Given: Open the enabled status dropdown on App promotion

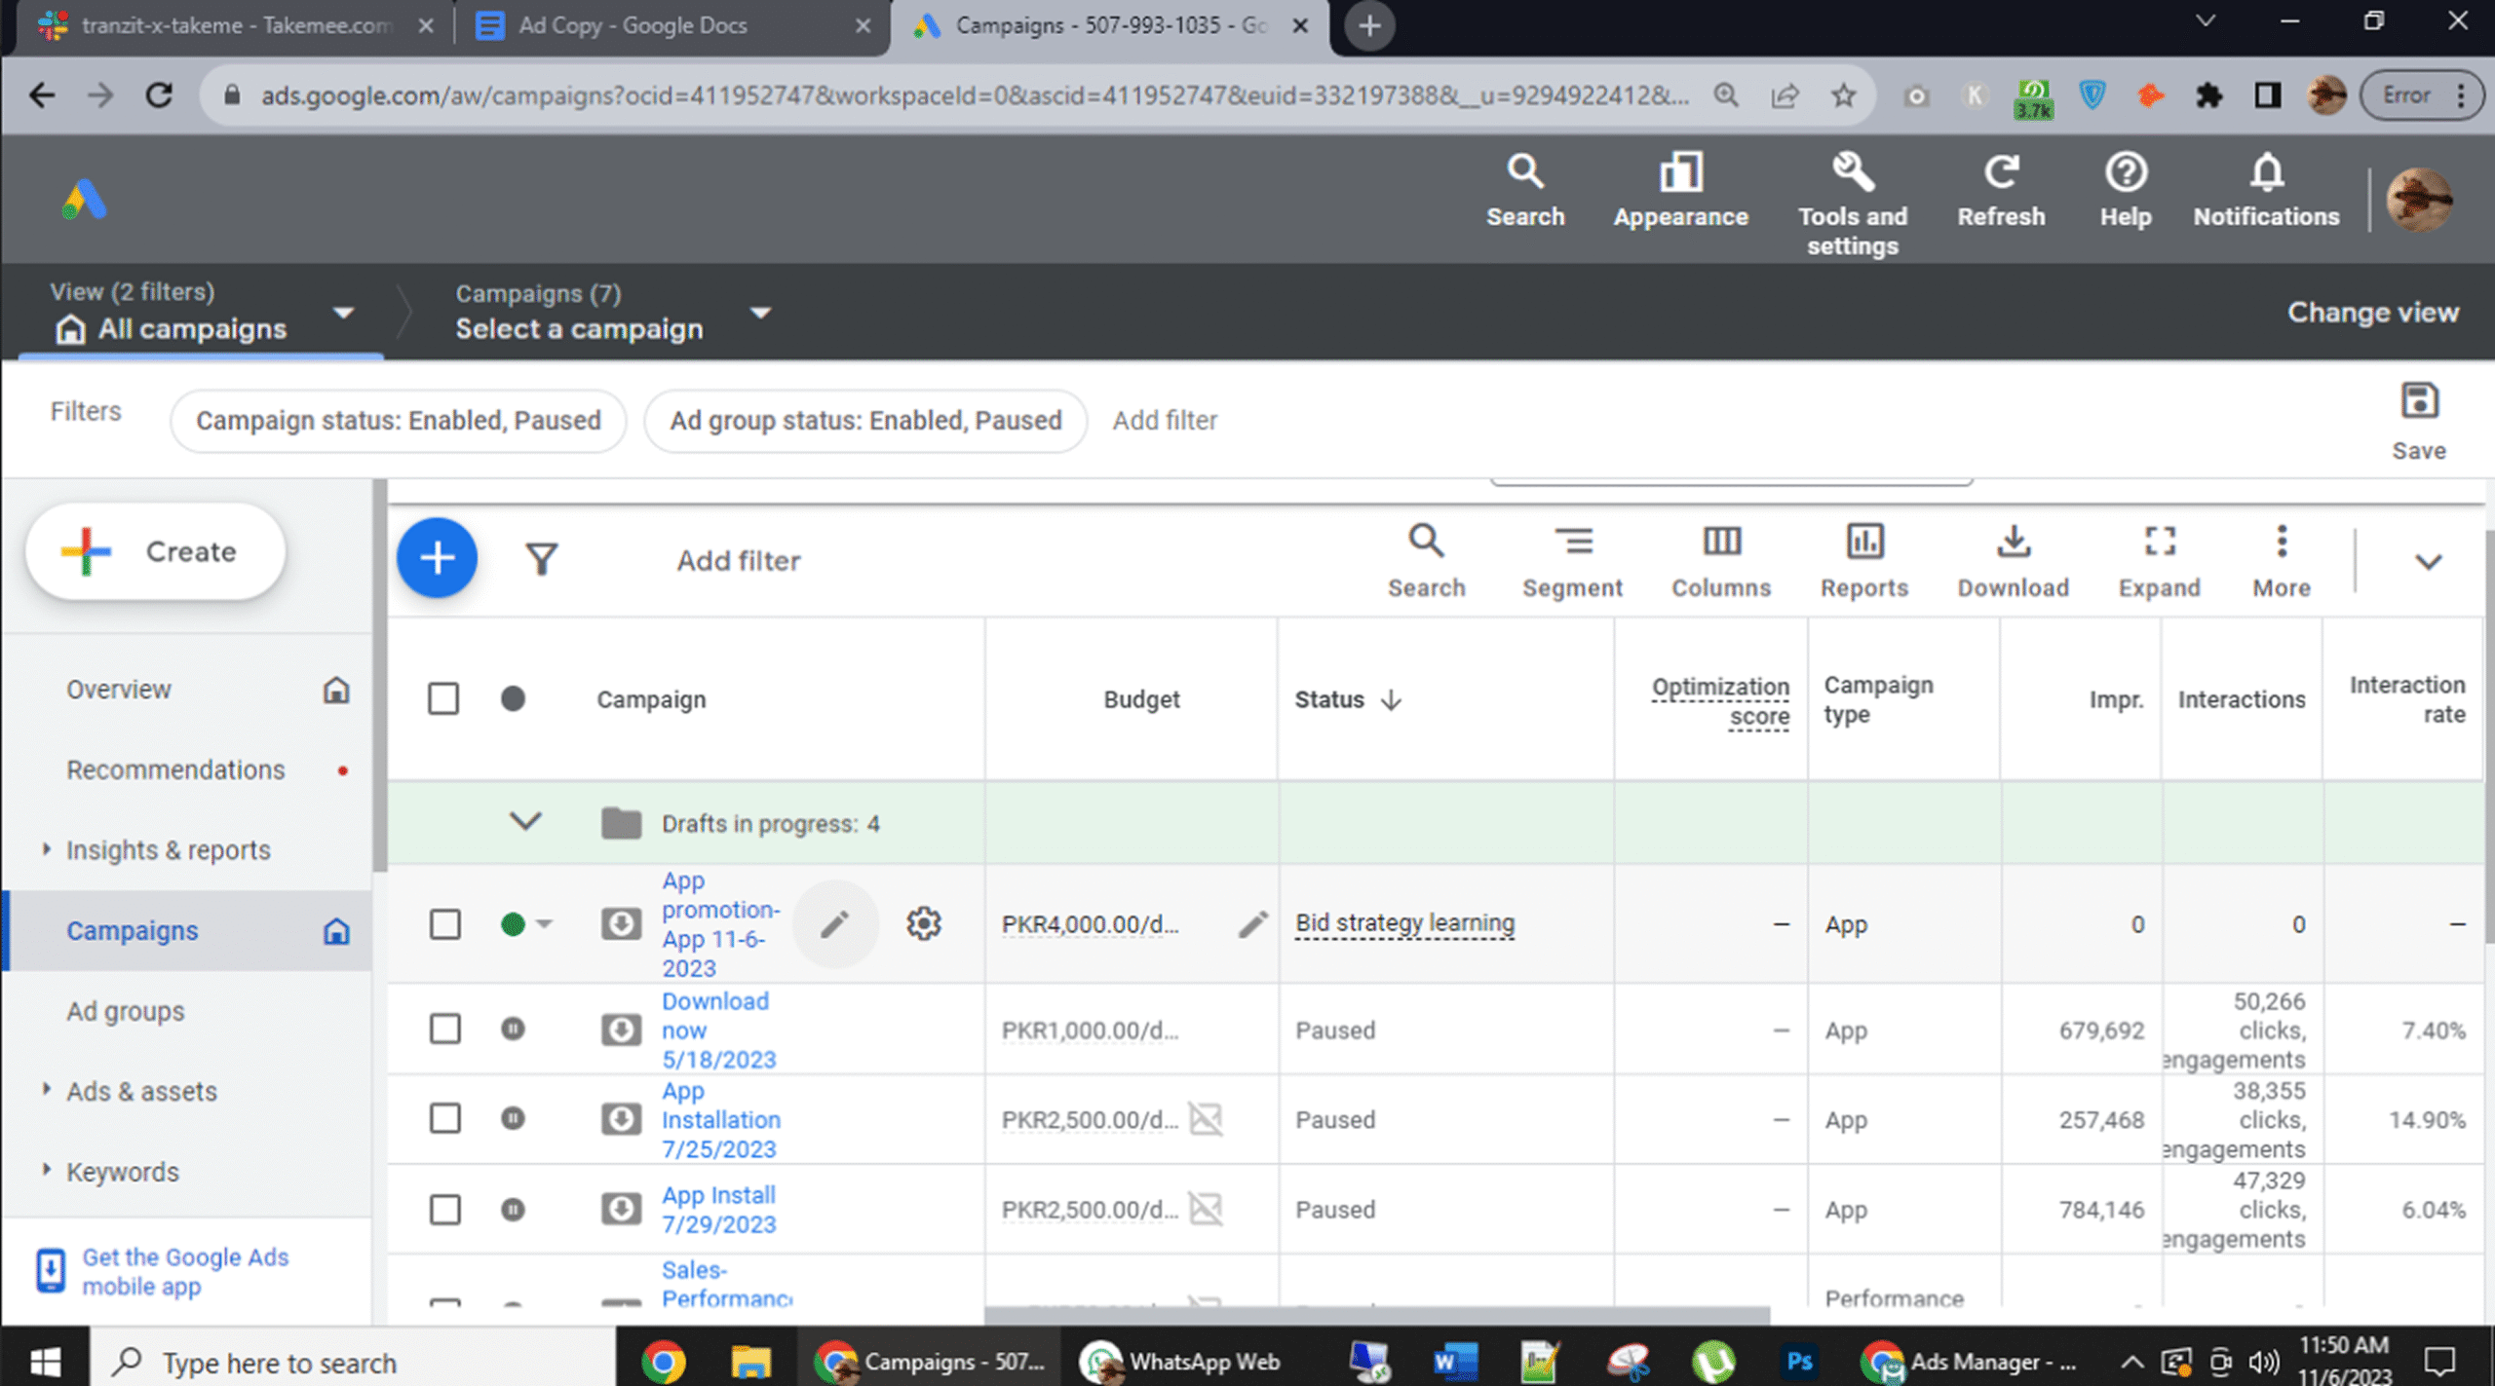Looking at the screenshot, I should click(545, 923).
